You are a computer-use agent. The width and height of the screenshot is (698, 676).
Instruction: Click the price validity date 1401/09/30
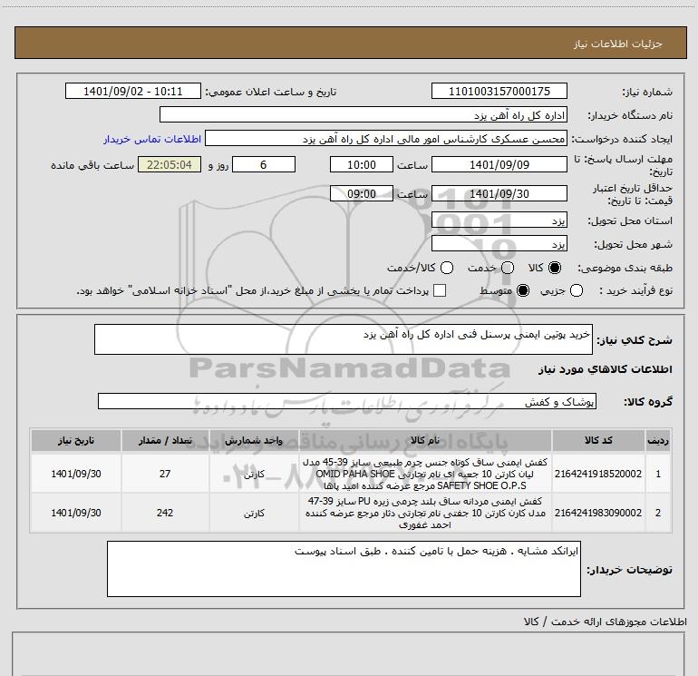[499, 193]
